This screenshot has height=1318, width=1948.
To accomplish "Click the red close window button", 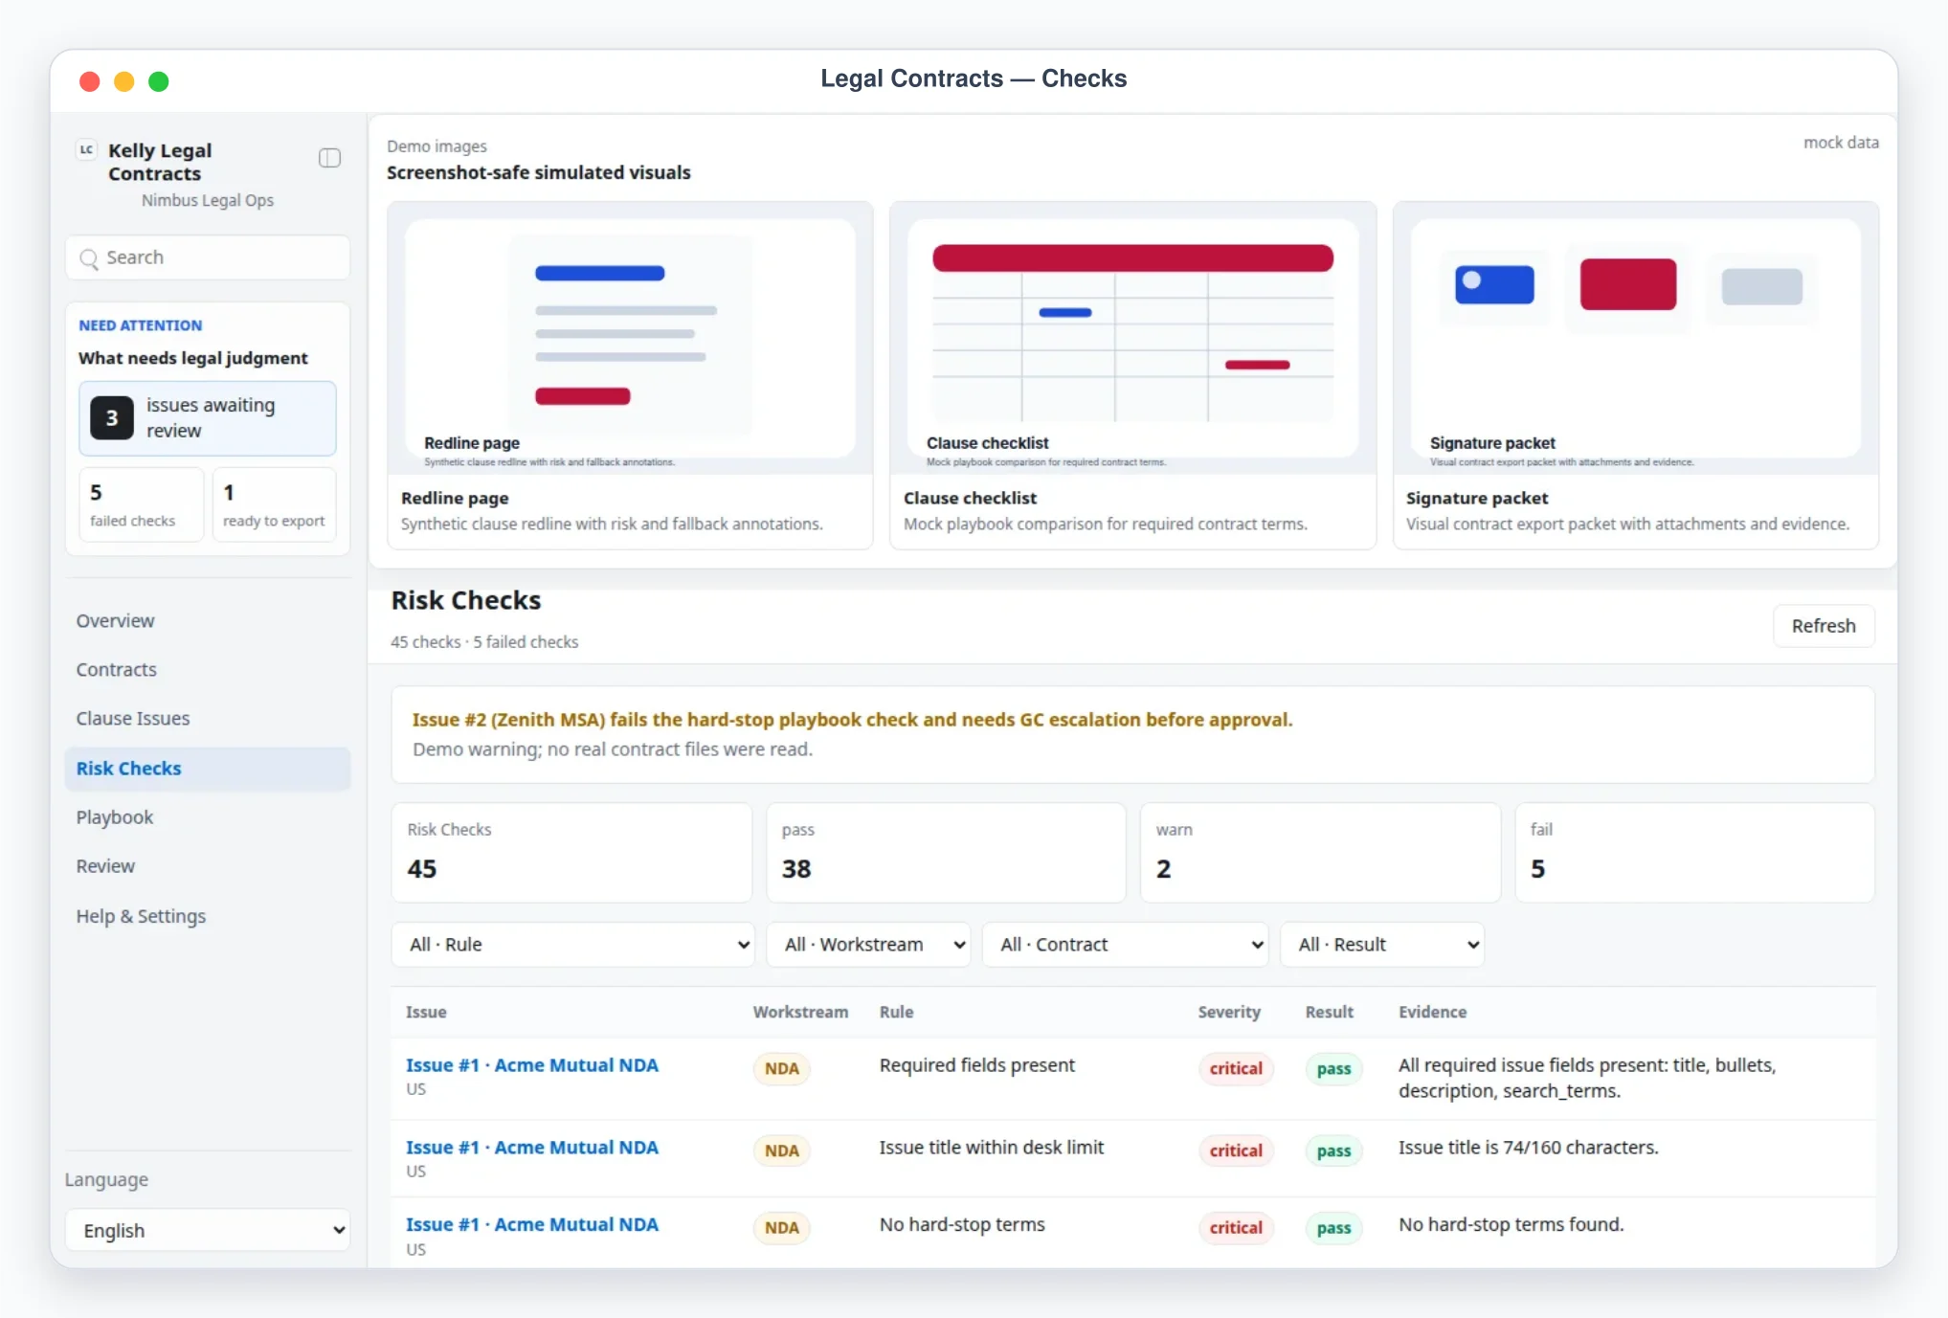I will point(90,81).
